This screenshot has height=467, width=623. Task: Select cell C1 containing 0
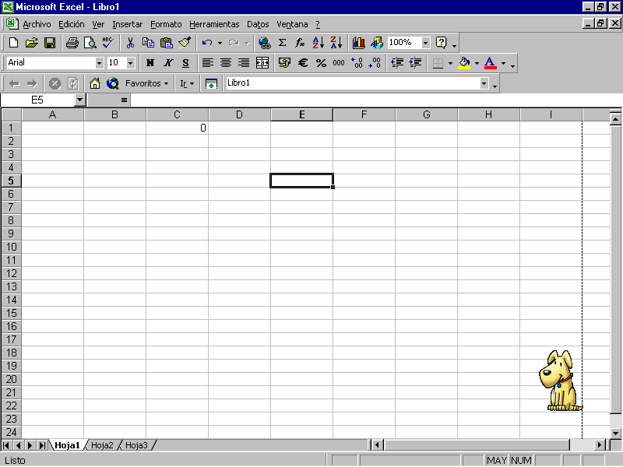[x=178, y=128]
